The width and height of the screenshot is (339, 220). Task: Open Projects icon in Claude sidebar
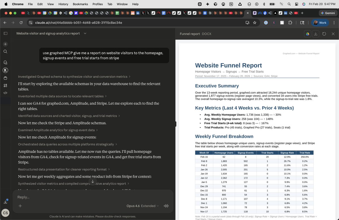point(5,78)
